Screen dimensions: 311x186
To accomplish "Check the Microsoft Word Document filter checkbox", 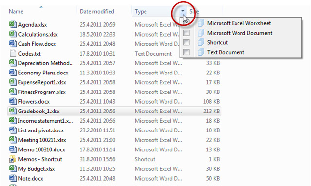I will pos(186,33).
